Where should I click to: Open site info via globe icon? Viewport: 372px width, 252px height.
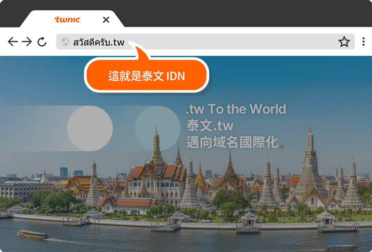coord(65,42)
